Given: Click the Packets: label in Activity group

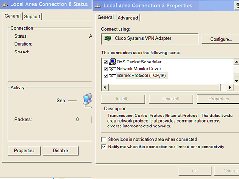Looking at the screenshot, I should (x=23, y=119).
